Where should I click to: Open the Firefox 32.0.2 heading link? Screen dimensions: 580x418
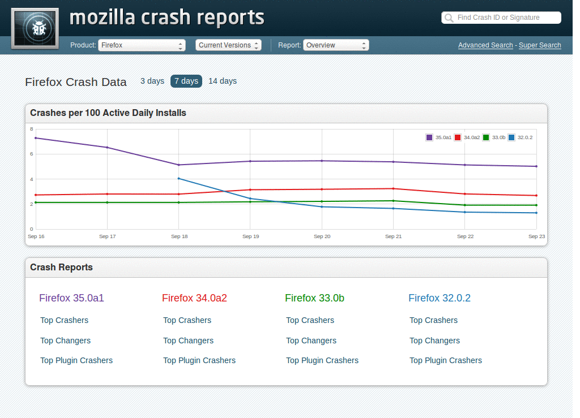click(x=440, y=298)
